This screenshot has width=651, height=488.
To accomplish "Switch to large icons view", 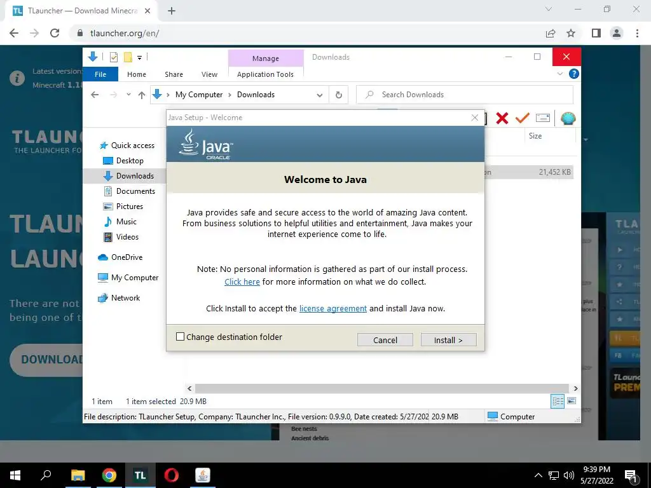I will coord(572,401).
